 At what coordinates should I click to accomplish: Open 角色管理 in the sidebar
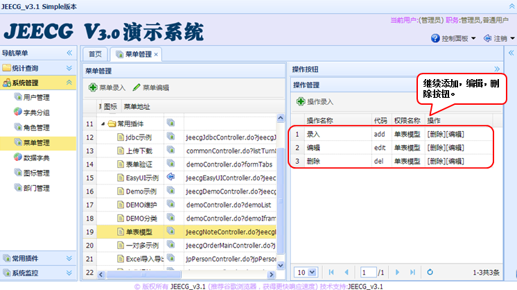click(36, 128)
